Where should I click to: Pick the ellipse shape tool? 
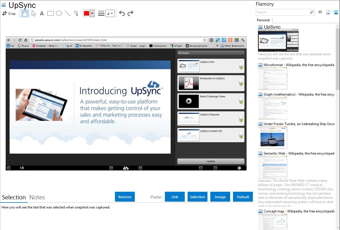coord(59,13)
